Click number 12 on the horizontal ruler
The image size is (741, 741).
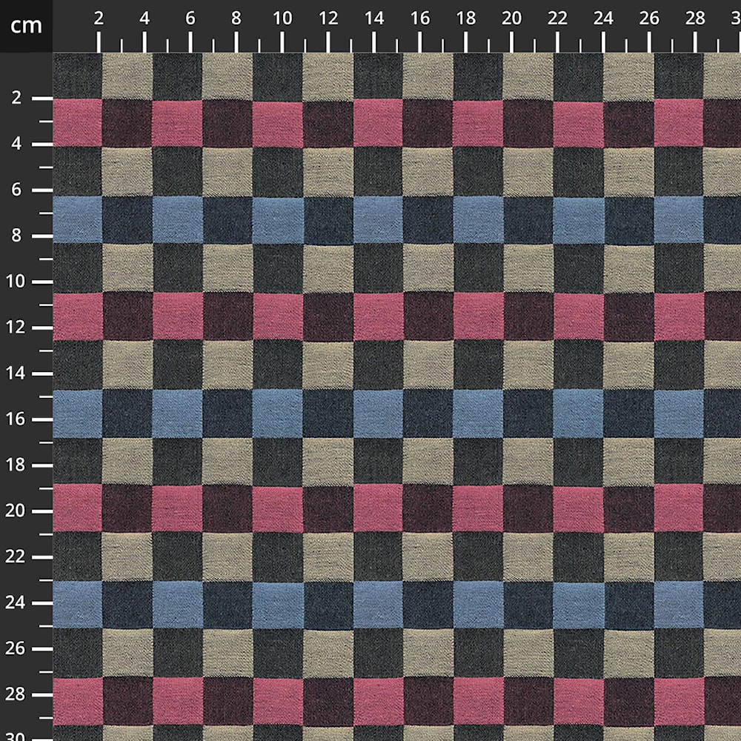[x=328, y=19]
